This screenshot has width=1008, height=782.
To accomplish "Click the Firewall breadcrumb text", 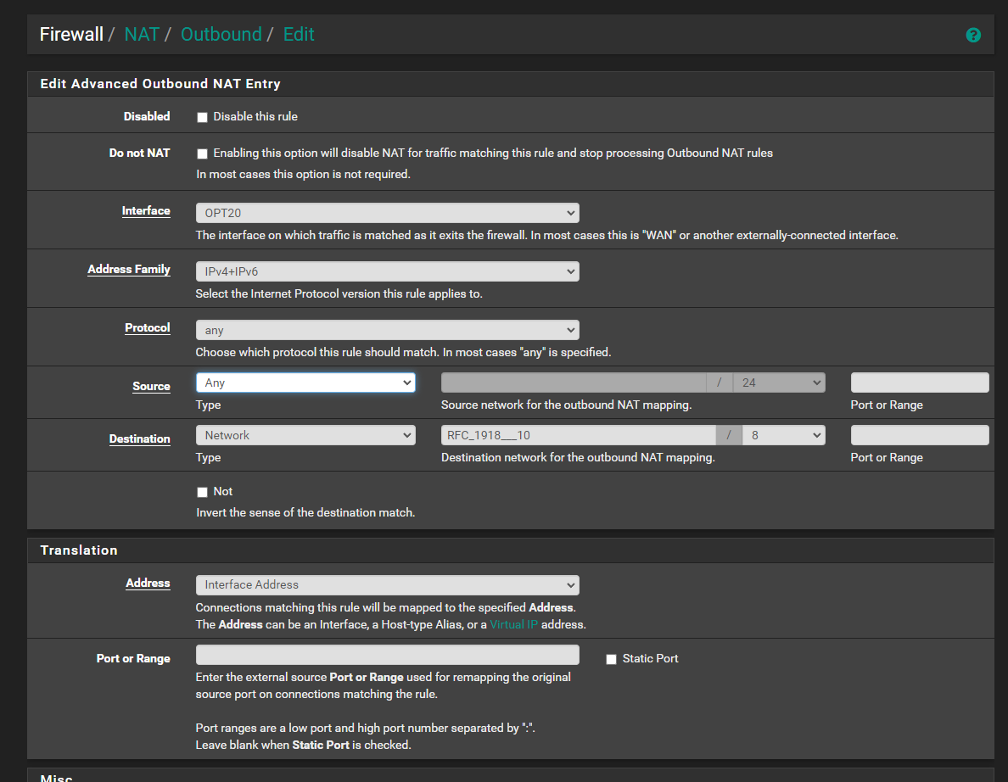I will pyautogui.click(x=71, y=34).
